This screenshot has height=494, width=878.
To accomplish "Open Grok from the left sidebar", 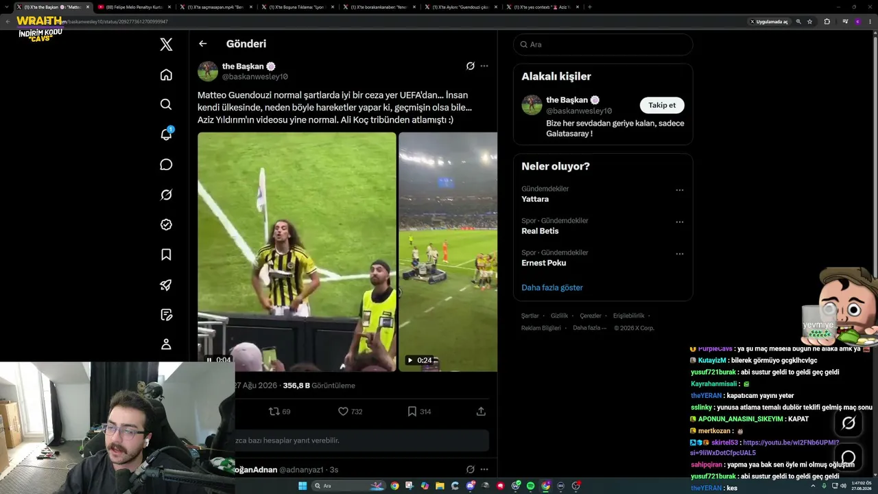I will point(166,195).
